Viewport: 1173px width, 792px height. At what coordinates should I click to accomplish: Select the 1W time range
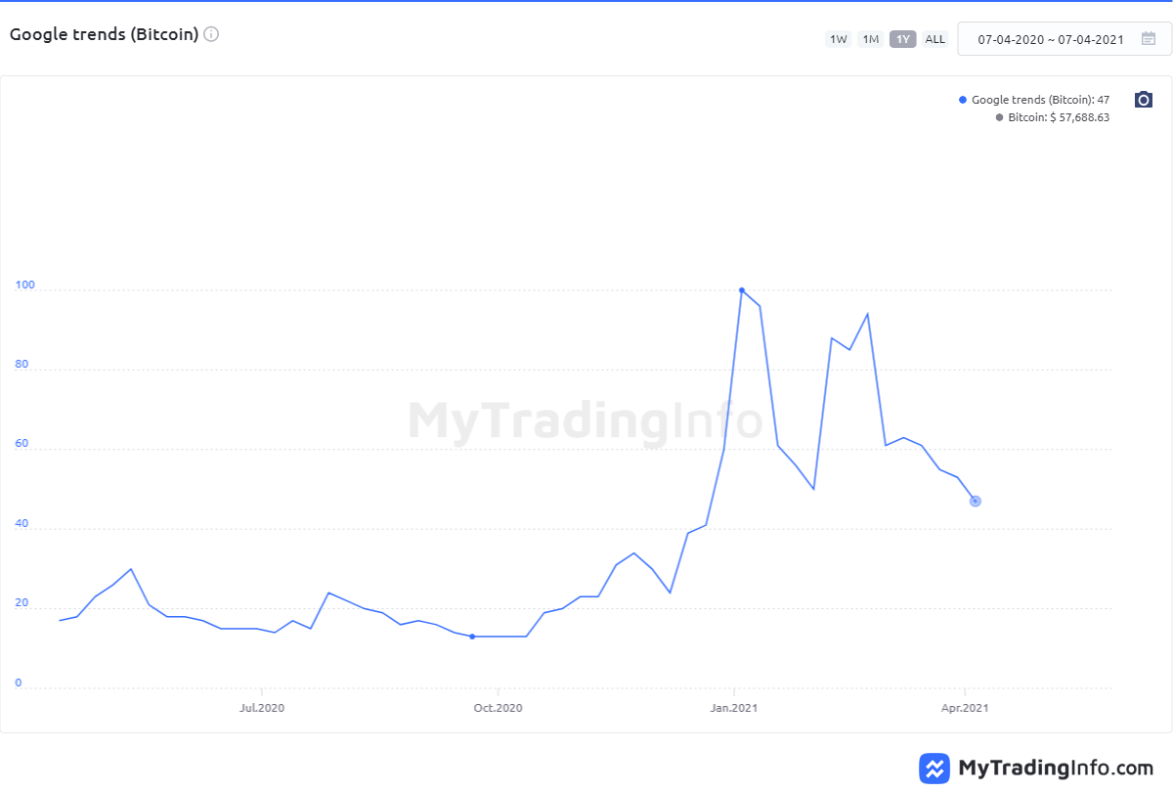[x=838, y=39]
